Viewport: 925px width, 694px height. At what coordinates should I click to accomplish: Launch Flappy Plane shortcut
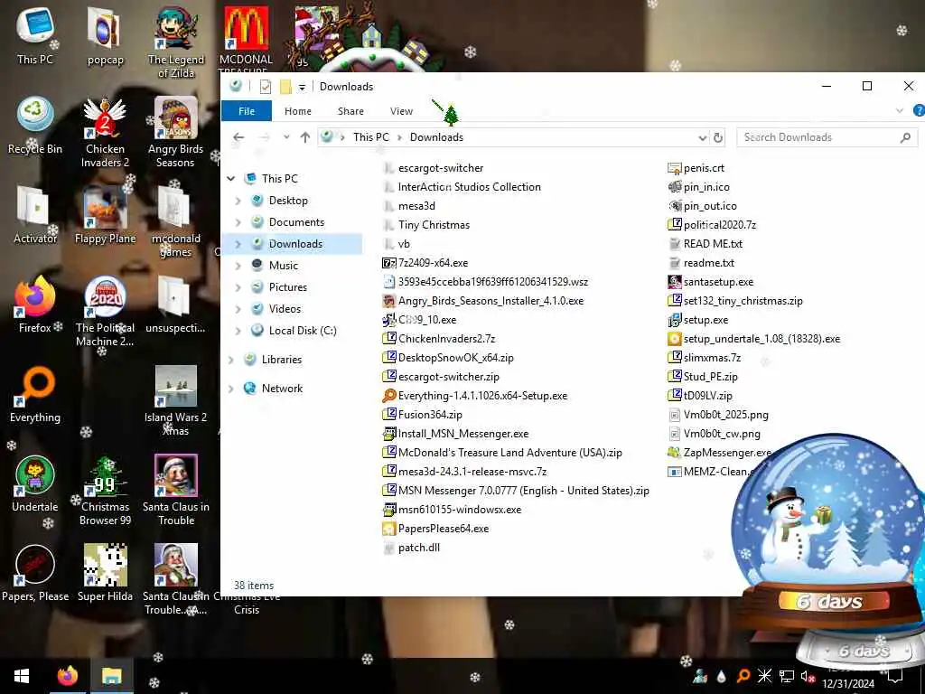[105, 215]
